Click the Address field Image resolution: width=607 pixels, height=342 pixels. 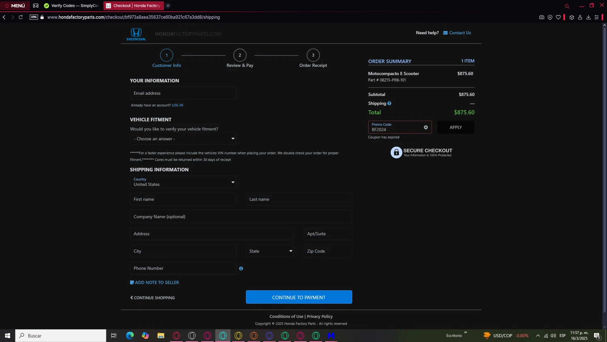[212, 234]
